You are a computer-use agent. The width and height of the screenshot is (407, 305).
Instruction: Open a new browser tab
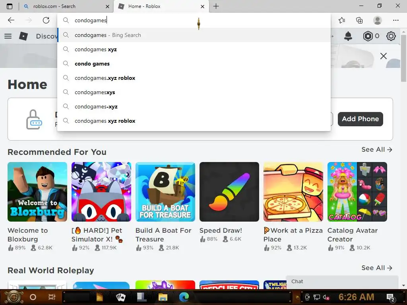(216, 6)
